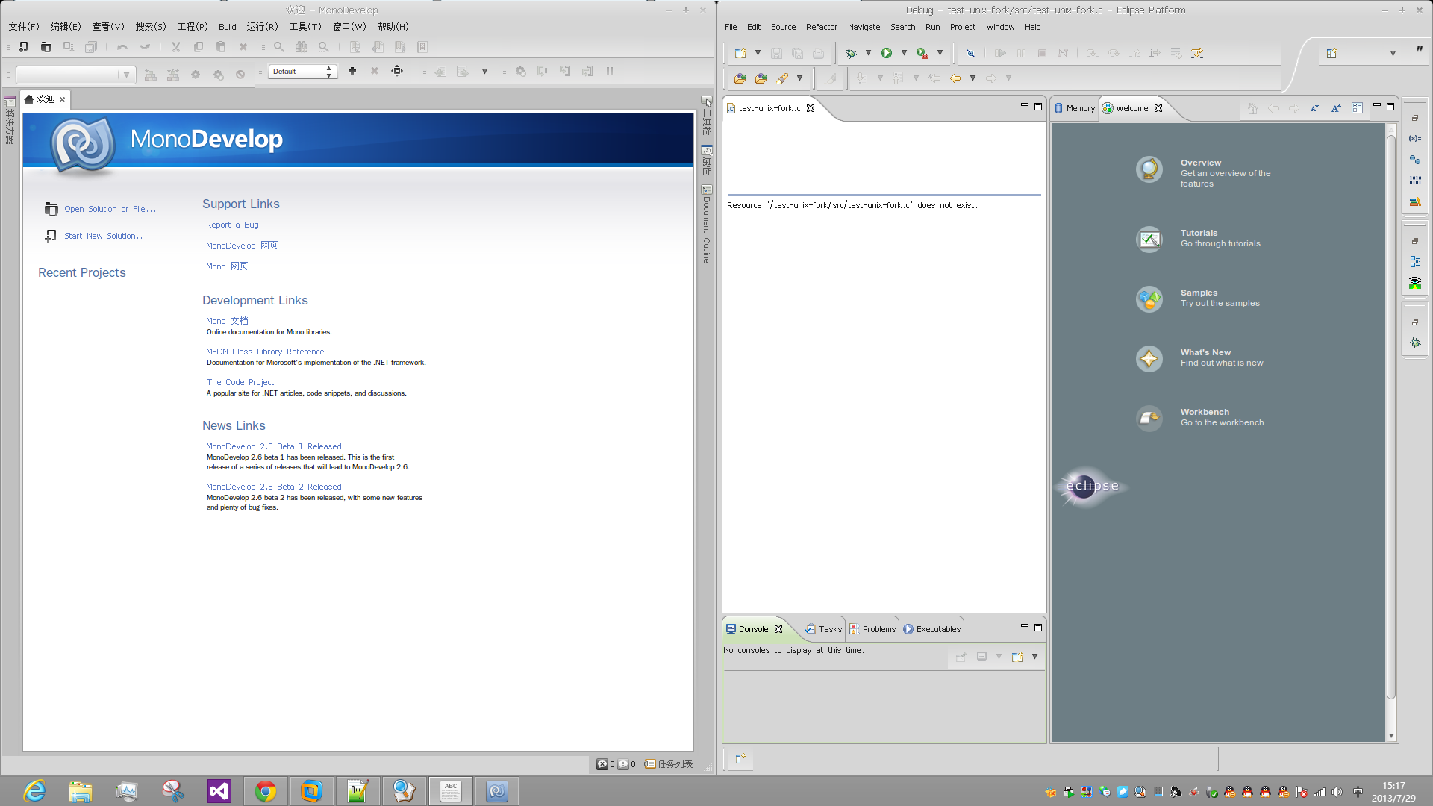The height and width of the screenshot is (806, 1433).
Task: Click the Open Console icon in Console view
Action: coord(1017,657)
